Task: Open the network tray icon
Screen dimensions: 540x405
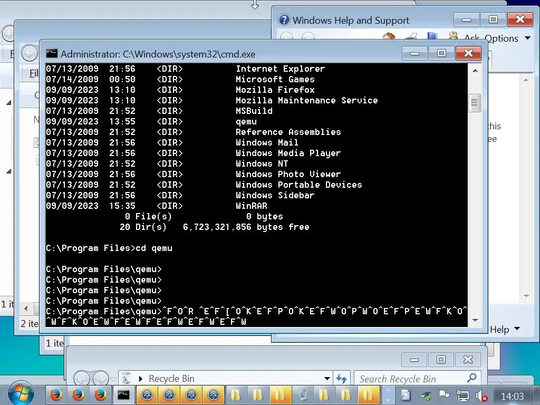Action: 463,396
